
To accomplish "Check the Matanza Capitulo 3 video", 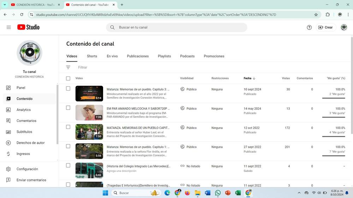I will [68, 89].
